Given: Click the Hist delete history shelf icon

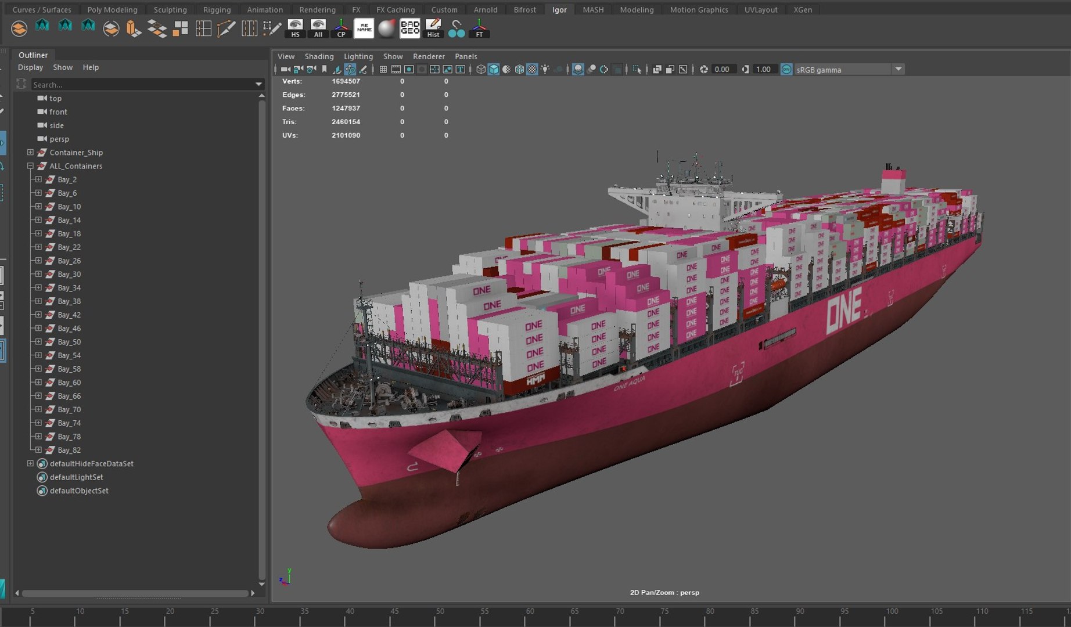Looking at the screenshot, I should click(x=433, y=28).
